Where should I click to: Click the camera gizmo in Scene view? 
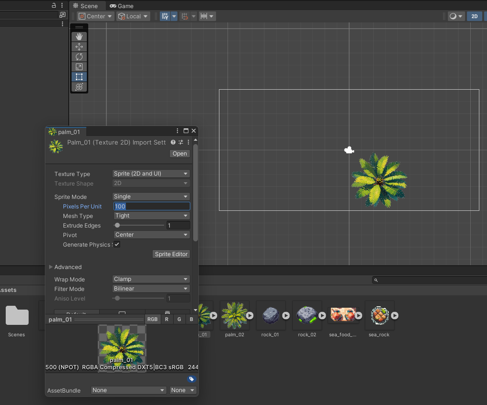point(349,150)
